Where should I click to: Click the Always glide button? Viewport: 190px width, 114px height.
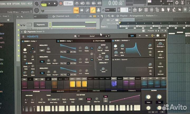point(89,99)
